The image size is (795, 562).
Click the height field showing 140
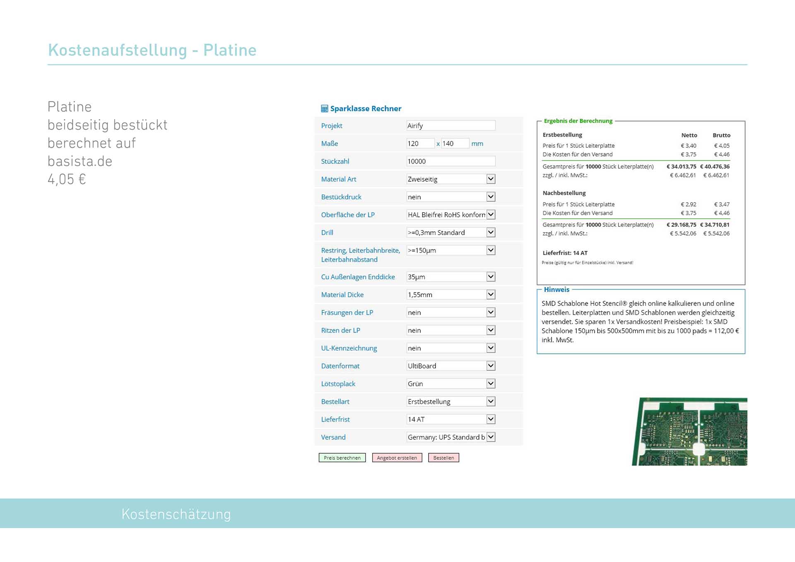455,144
